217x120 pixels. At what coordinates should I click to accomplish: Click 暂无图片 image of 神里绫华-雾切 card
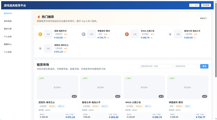tap(188, 87)
